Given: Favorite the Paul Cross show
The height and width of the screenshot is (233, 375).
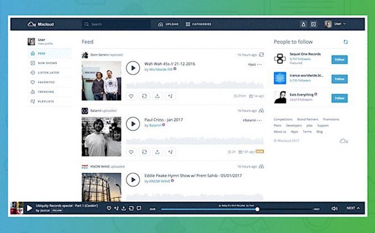Looking at the screenshot, I should pyautogui.click(x=131, y=151).
